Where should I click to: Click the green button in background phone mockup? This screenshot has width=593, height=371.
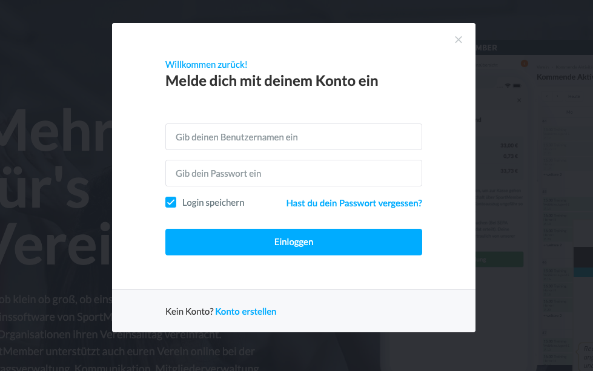pyautogui.click(x=499, y=260)
